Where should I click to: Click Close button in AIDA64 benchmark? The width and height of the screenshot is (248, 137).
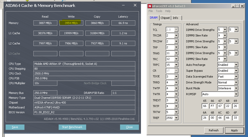point(129,127)
